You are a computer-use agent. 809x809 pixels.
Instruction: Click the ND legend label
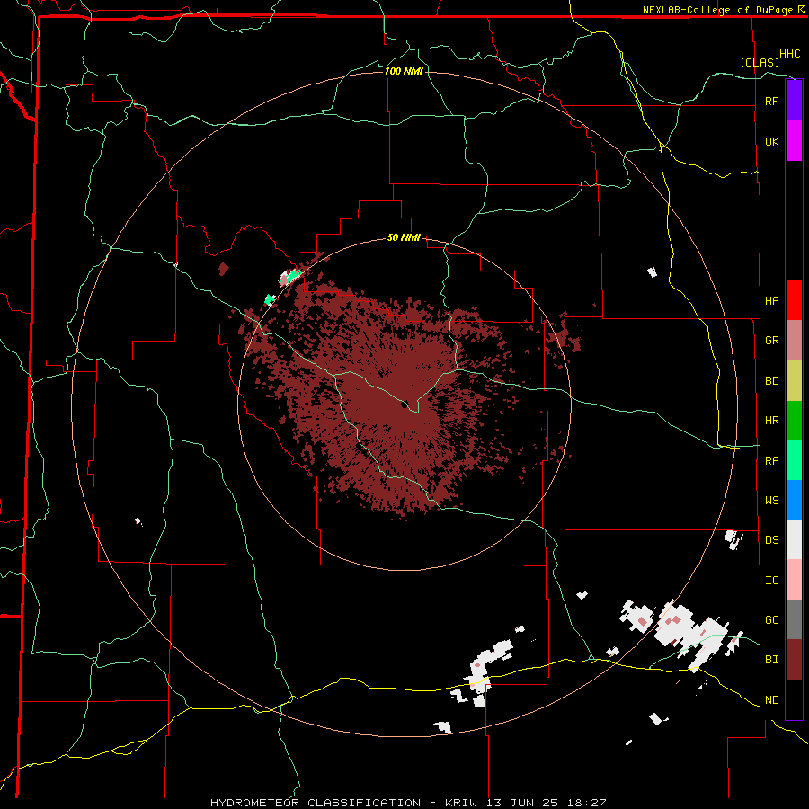[x=771, y=700]
